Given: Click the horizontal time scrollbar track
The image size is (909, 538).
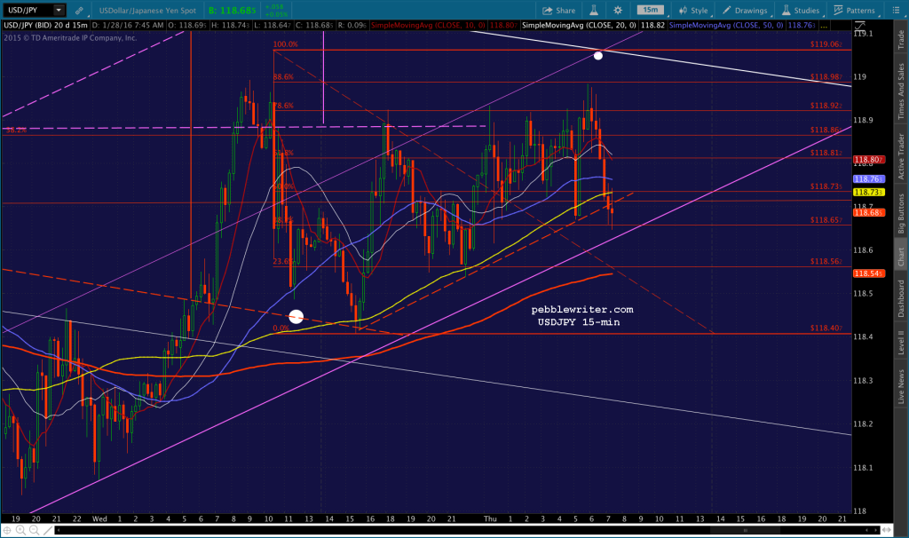Looking at the screenshot, I should click(x=467, y=530).
